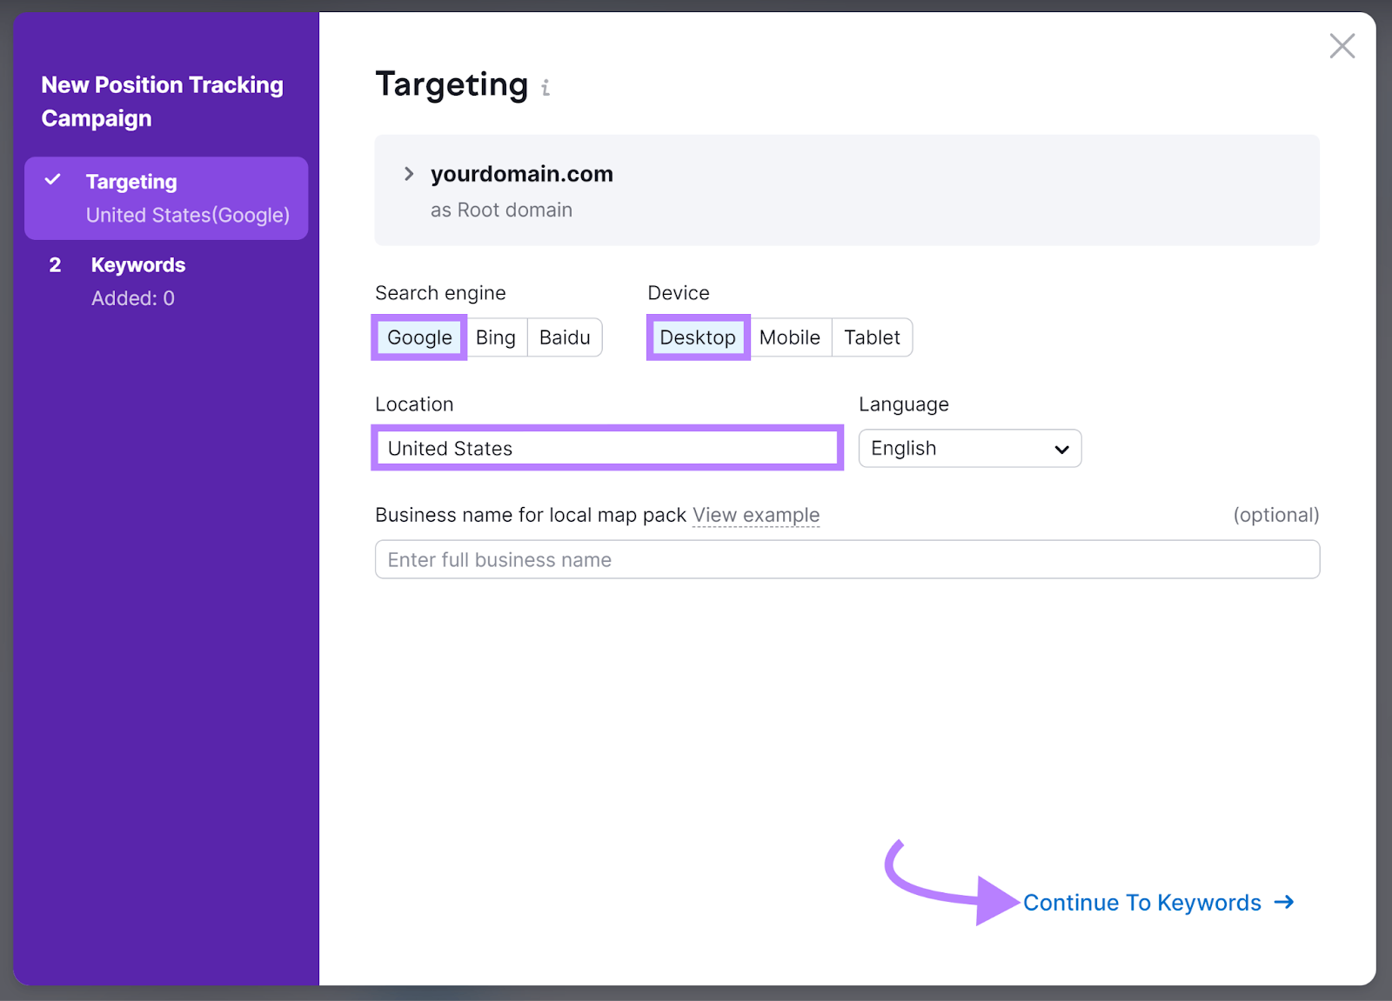The image size is (1392, 1001).
Task: Select the Targeting step in the sidebar
Action: click(x=131, y=181)
